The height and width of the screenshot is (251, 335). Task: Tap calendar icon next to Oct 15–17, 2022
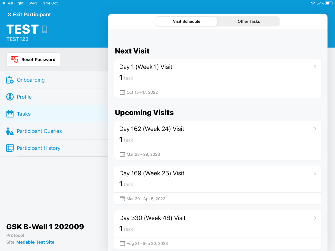(x=122, y=92)
